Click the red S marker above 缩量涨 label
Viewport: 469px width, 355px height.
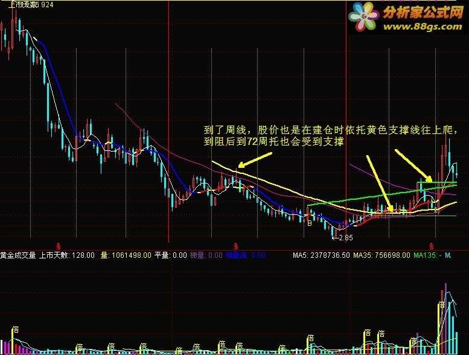(236, 246)
